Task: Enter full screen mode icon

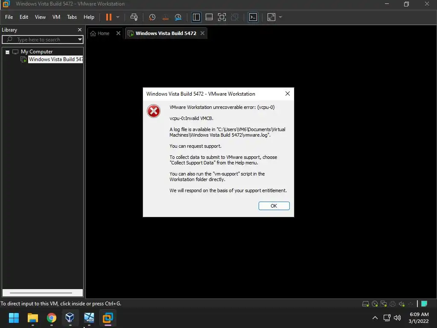Action: pyautogui.click(x=222, y=17)
